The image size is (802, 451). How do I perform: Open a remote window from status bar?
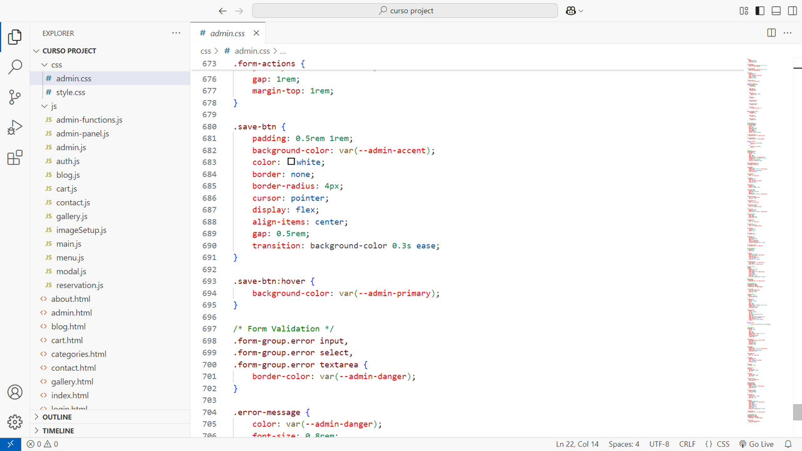[x=10, y=444]
